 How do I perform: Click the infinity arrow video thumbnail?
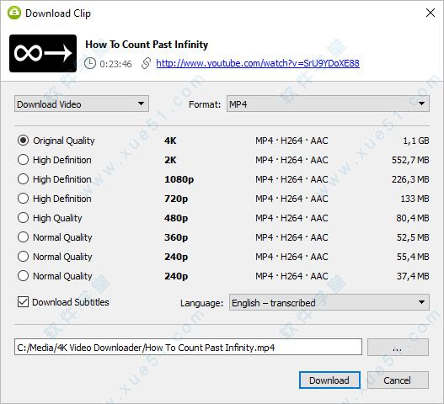(x=43, y=54)
